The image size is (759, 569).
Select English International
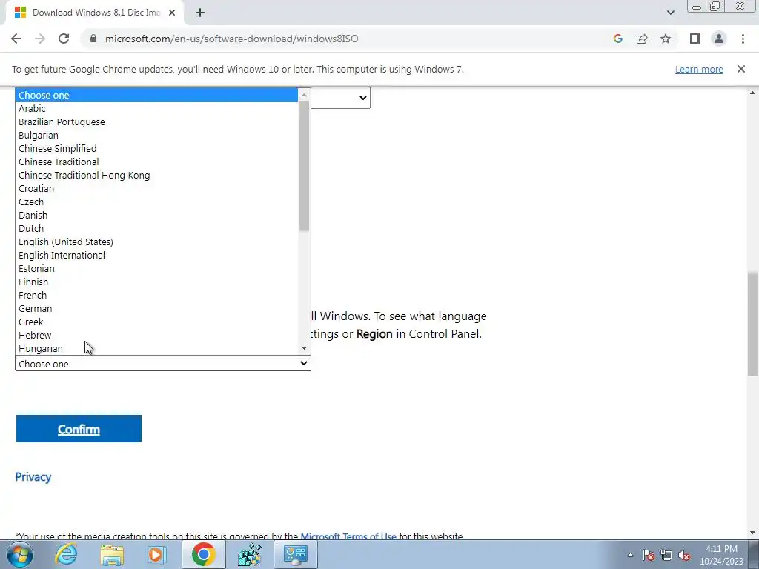coord(158,255)
